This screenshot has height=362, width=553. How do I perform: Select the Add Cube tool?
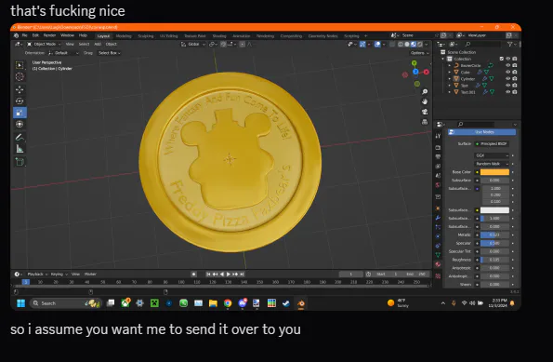click(x=20, y=162)
